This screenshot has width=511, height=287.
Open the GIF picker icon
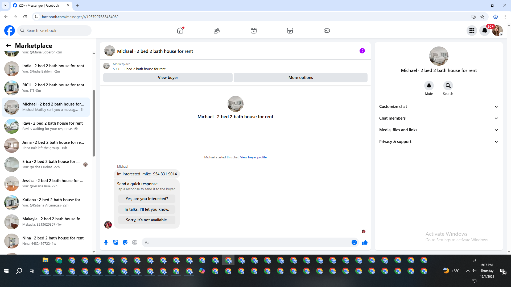[x=135, y=242]
